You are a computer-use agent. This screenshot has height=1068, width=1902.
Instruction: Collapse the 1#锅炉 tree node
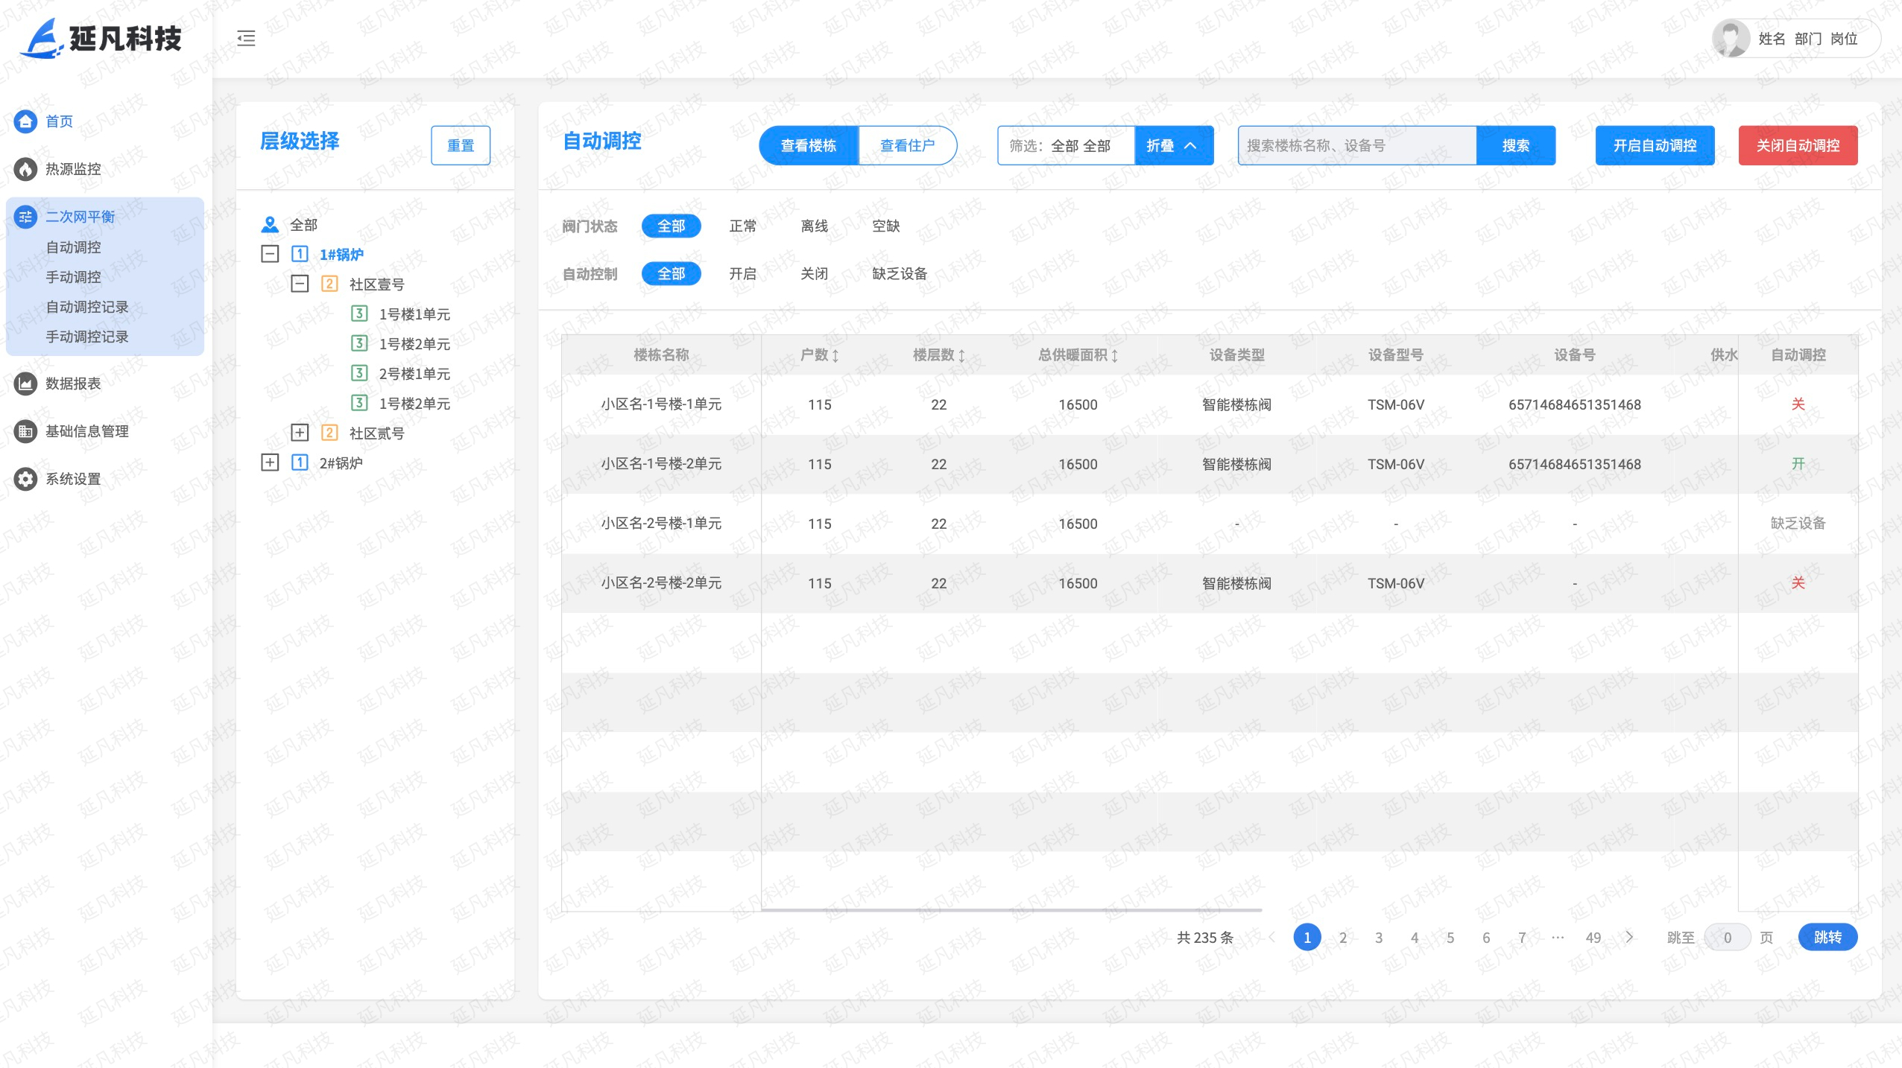(x=270, y=254)
